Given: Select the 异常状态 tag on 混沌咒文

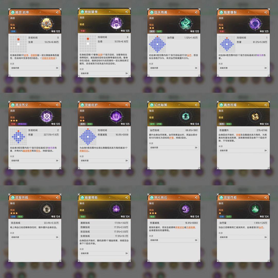Looking at the screenshot, I should 22,124.
